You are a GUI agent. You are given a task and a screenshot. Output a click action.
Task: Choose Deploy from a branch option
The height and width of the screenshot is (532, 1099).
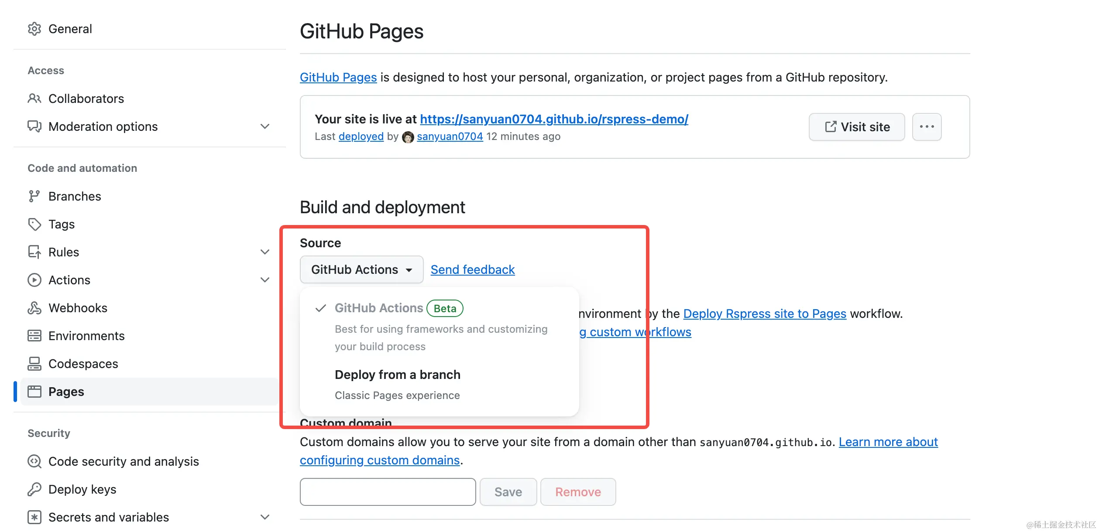pyautogui.click(x=397, y=375)
